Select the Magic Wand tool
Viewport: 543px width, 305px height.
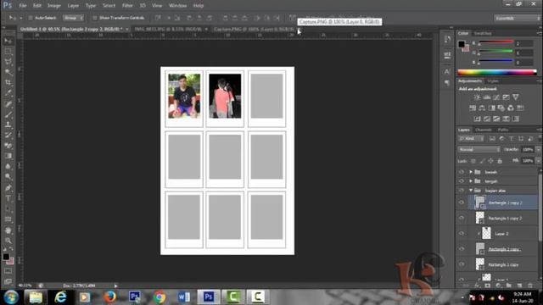(x=8, y=72)
